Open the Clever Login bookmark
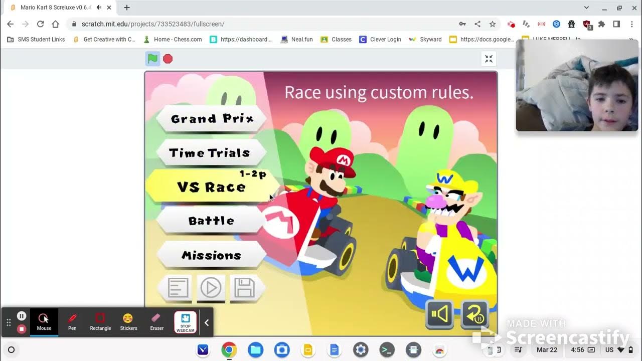Viewport: 642px width, 361px height. click(x=380, y=39)
